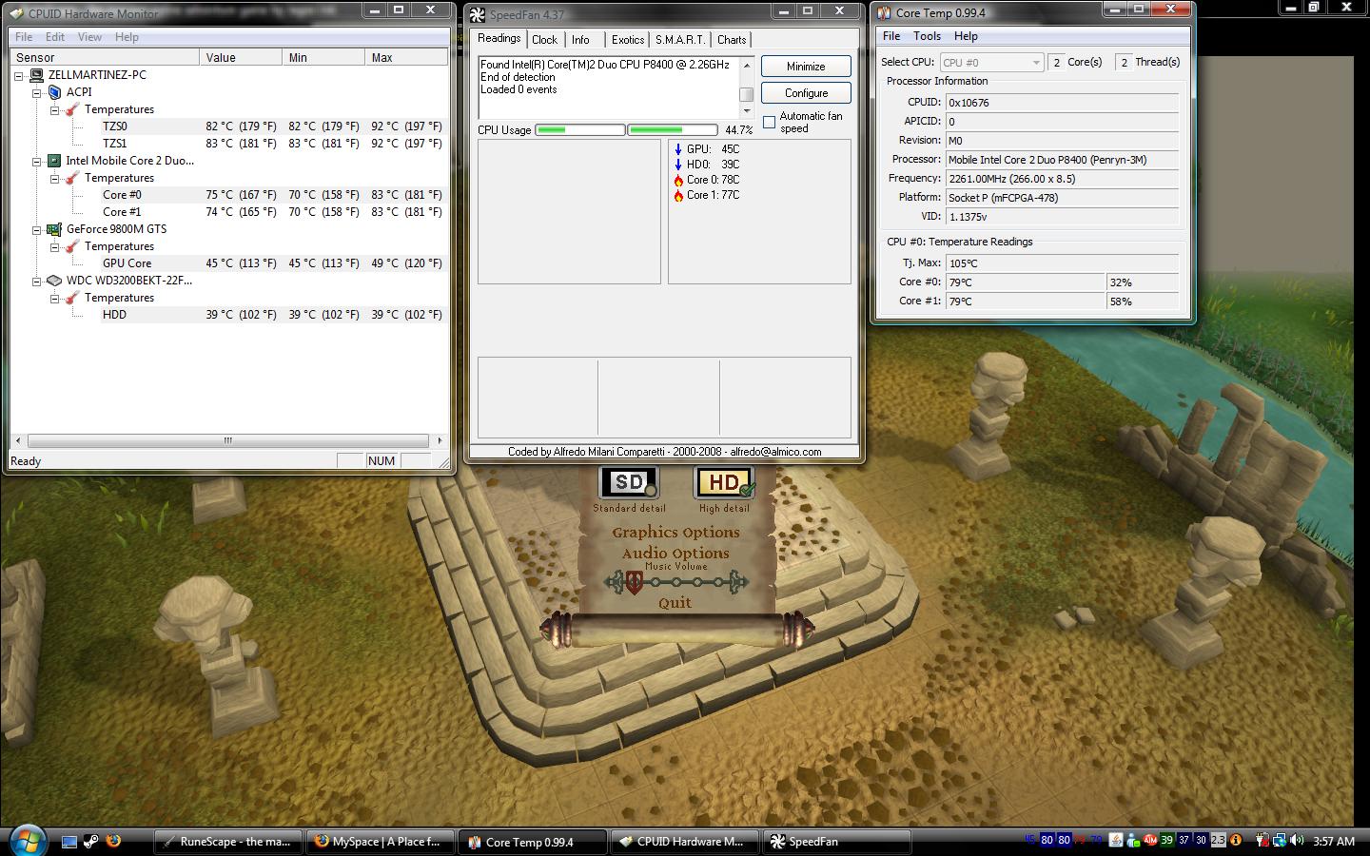Open Graphics Options in the game menu
Image resolution: width=1370 pixels, height=856 pixels.
point(675,533)
